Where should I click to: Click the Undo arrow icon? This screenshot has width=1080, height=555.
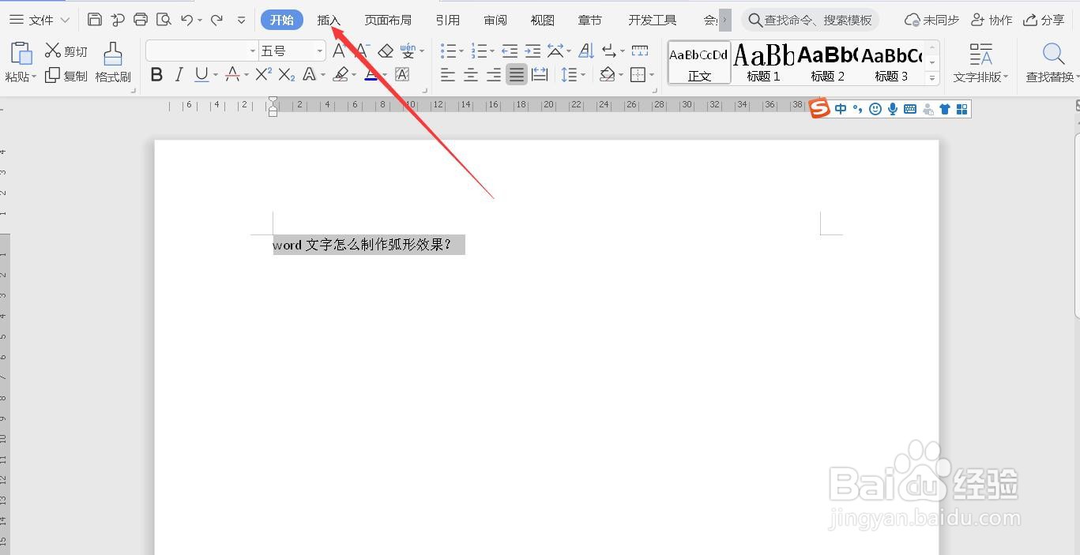pos(186,20)
